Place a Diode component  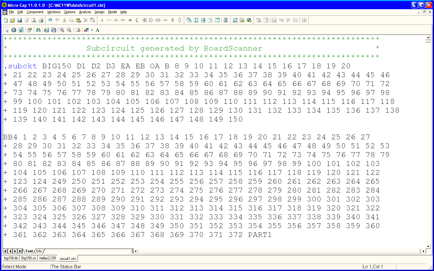tap(130, 20)
